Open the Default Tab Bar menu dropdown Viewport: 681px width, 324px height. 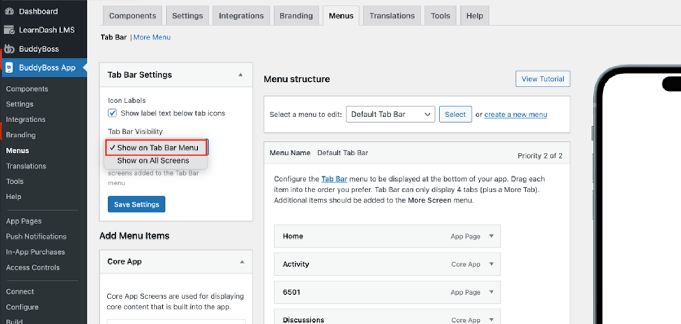390,114
